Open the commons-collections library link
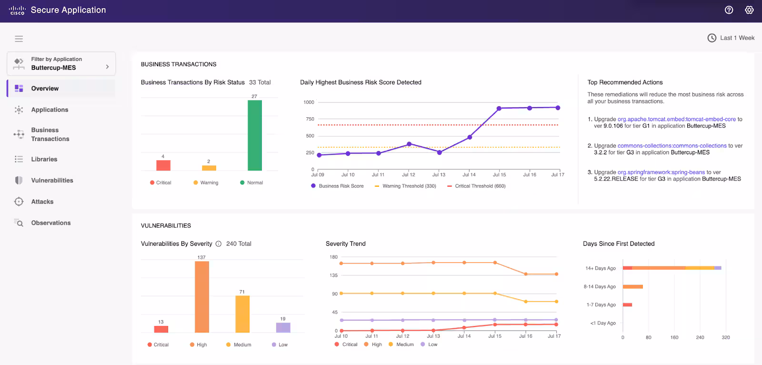The image size is (762, 365). pyautogui.click(x=672, y=146)
